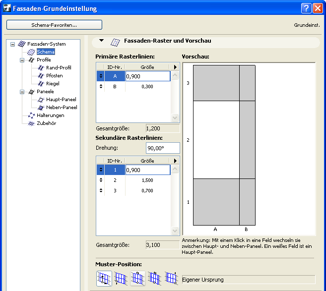Screen dimensions: 326x291
Task: Select ID cell A in primary grid lines
Action: 115,76
